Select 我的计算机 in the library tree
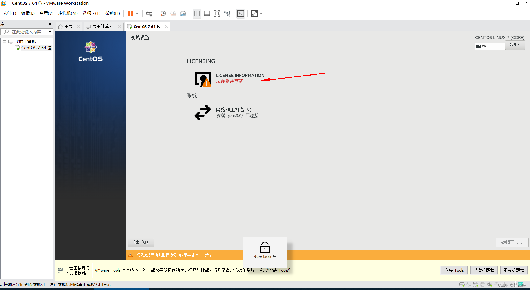The width and height of the screenshot is (530, 290). point(25,42)
